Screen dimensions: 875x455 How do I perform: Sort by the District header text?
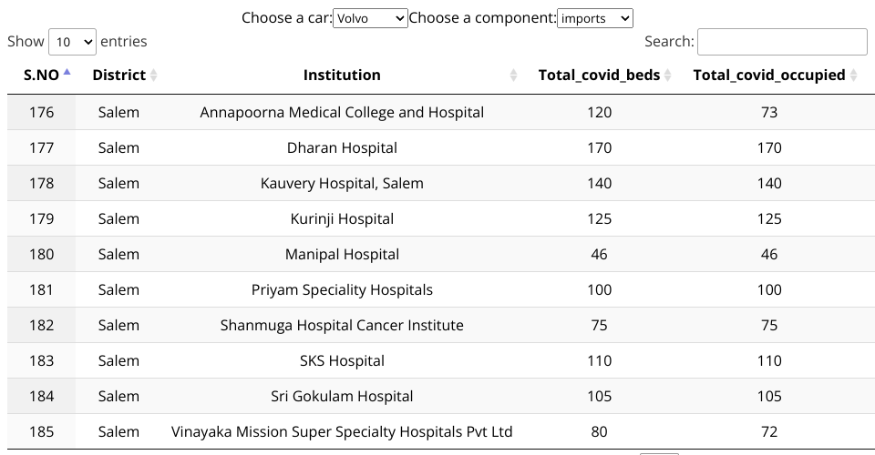click(118, 76)
